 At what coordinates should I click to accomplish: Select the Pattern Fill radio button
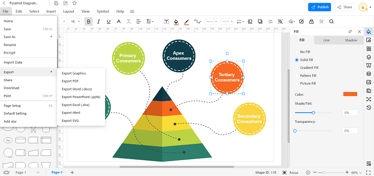[x=306, y=76]
